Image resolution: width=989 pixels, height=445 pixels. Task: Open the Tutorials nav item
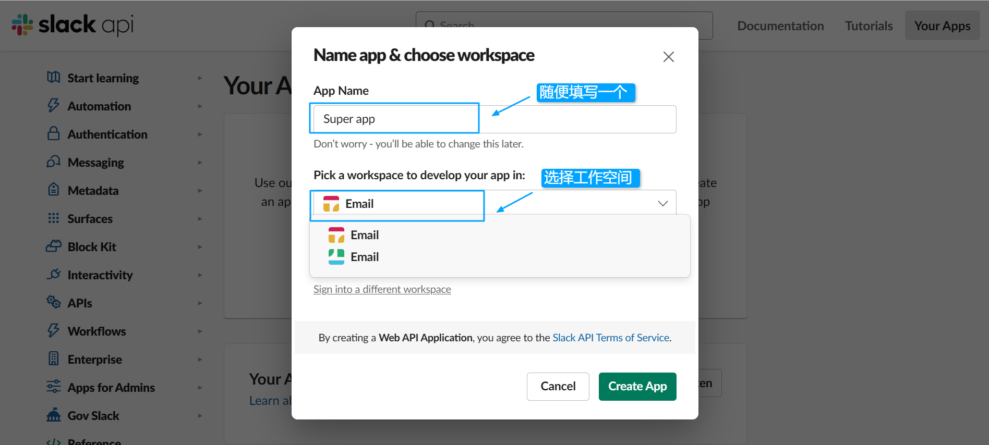click(x=869, y=26)
